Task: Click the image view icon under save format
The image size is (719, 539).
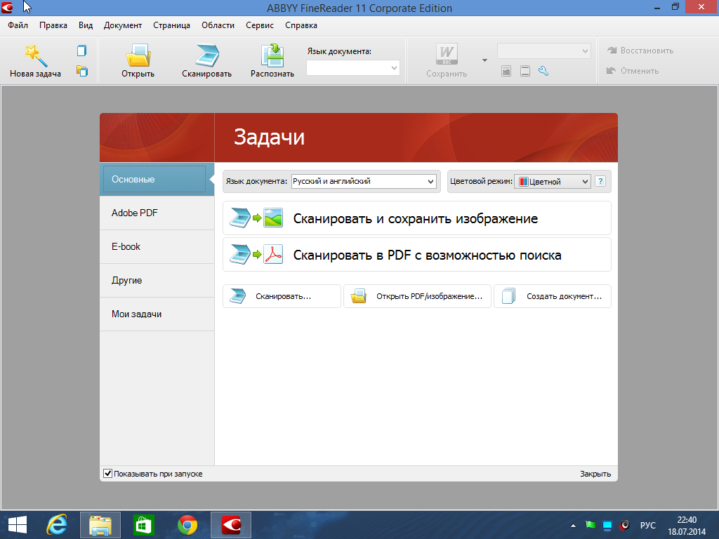Action: point(506,71)
